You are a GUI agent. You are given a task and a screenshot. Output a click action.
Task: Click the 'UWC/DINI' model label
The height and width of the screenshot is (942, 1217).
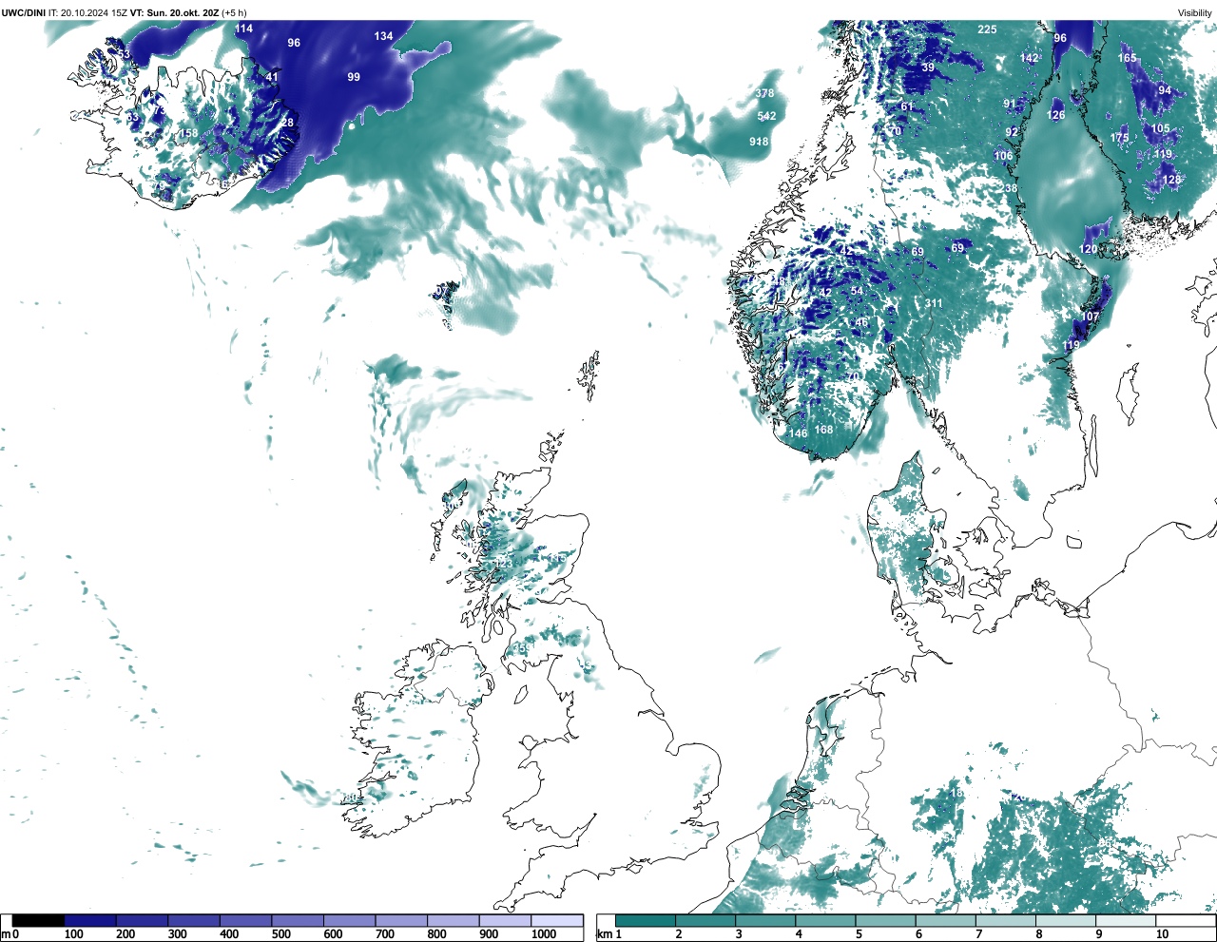(x=24, y=13)
